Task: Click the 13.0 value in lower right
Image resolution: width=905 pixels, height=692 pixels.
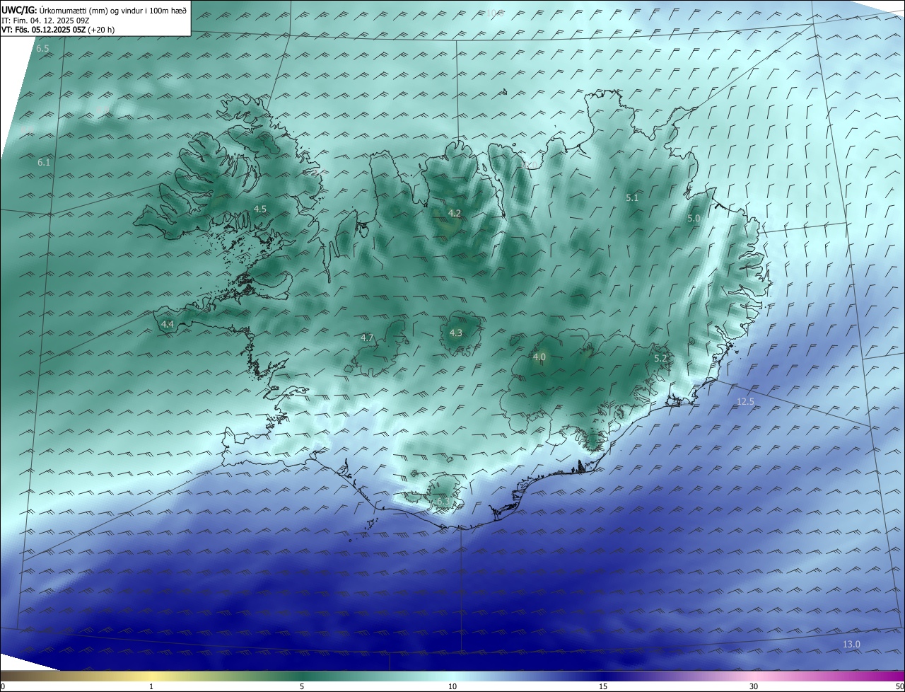Action: tap(852, 644)
